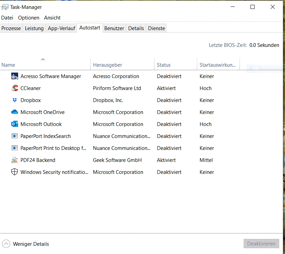Switch to the Benutzer tab
Screen dimensions: 285x254
(x=114, y=28)
